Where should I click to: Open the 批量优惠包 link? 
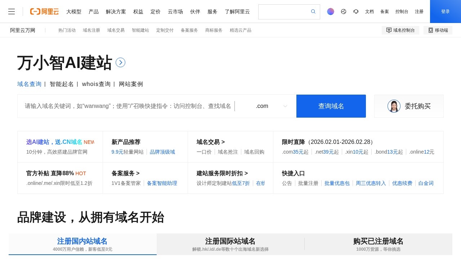click(337, 183)
